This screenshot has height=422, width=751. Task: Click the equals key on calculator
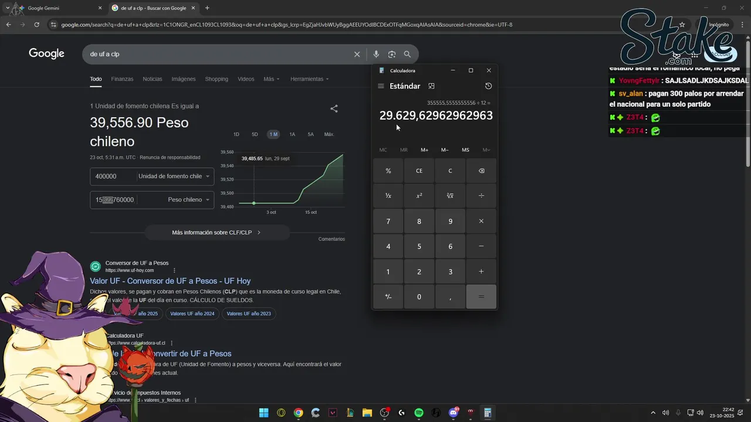point(481,297)
